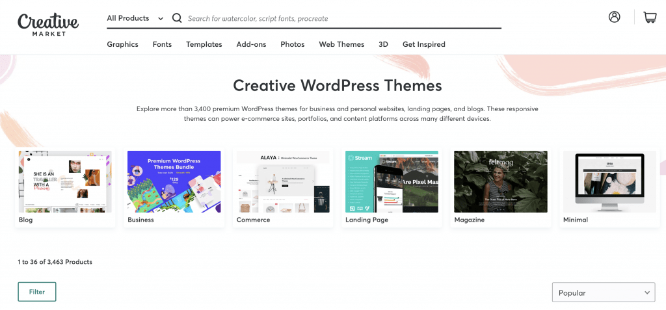Open the Fonts menu

click(162, 44)
